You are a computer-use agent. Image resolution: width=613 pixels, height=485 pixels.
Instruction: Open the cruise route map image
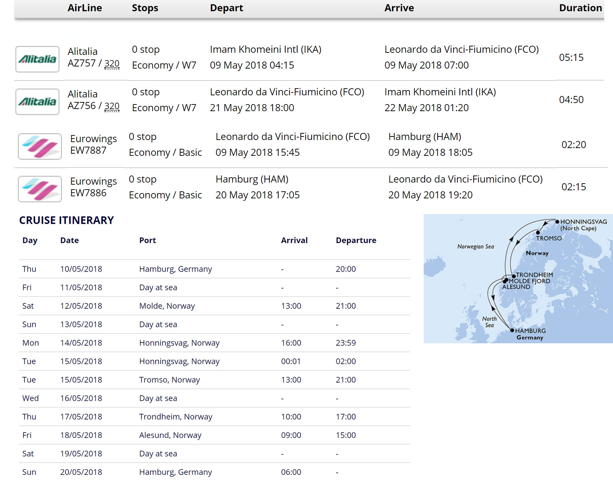pyautogui.click(x=518, y=278)
